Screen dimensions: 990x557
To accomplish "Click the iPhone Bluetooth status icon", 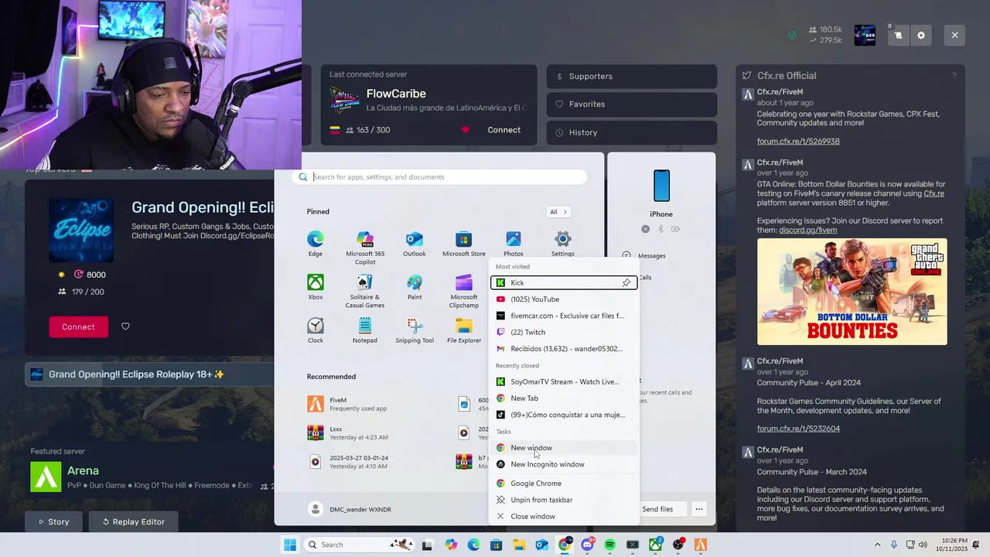I will pos(661,229).
